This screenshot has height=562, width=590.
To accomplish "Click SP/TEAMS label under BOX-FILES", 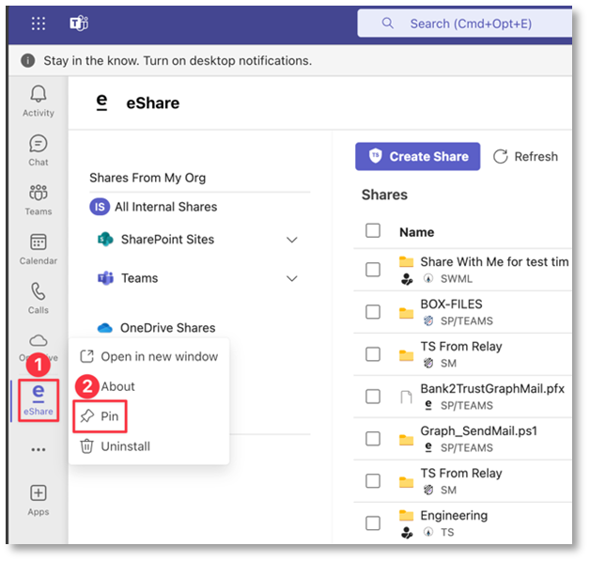I will [467, 320].
